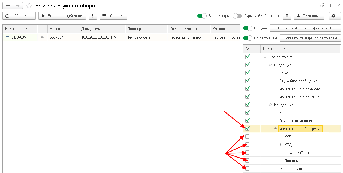Sort by 'Дата документа' column header
This screenshot has height=173, width=343.
click(94, 29)
